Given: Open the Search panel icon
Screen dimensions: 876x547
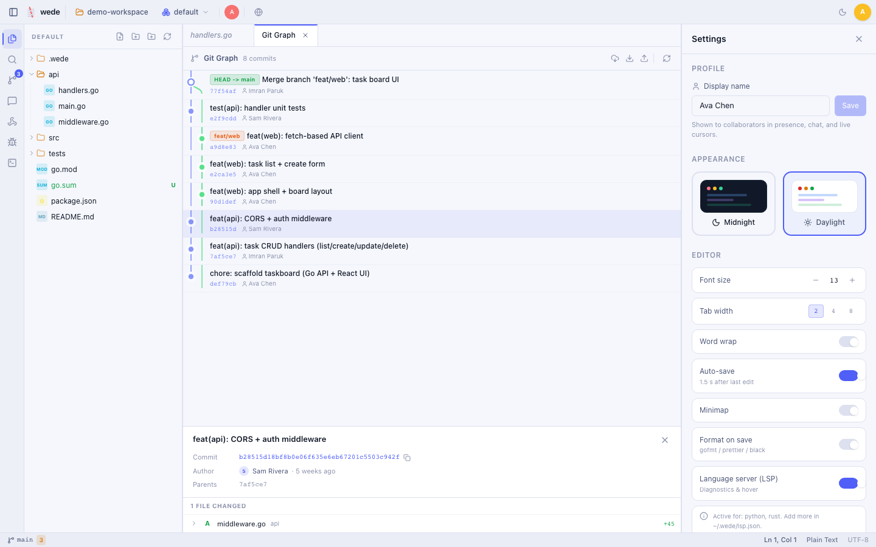Looking at the screenshot, I should click(12, 60).
